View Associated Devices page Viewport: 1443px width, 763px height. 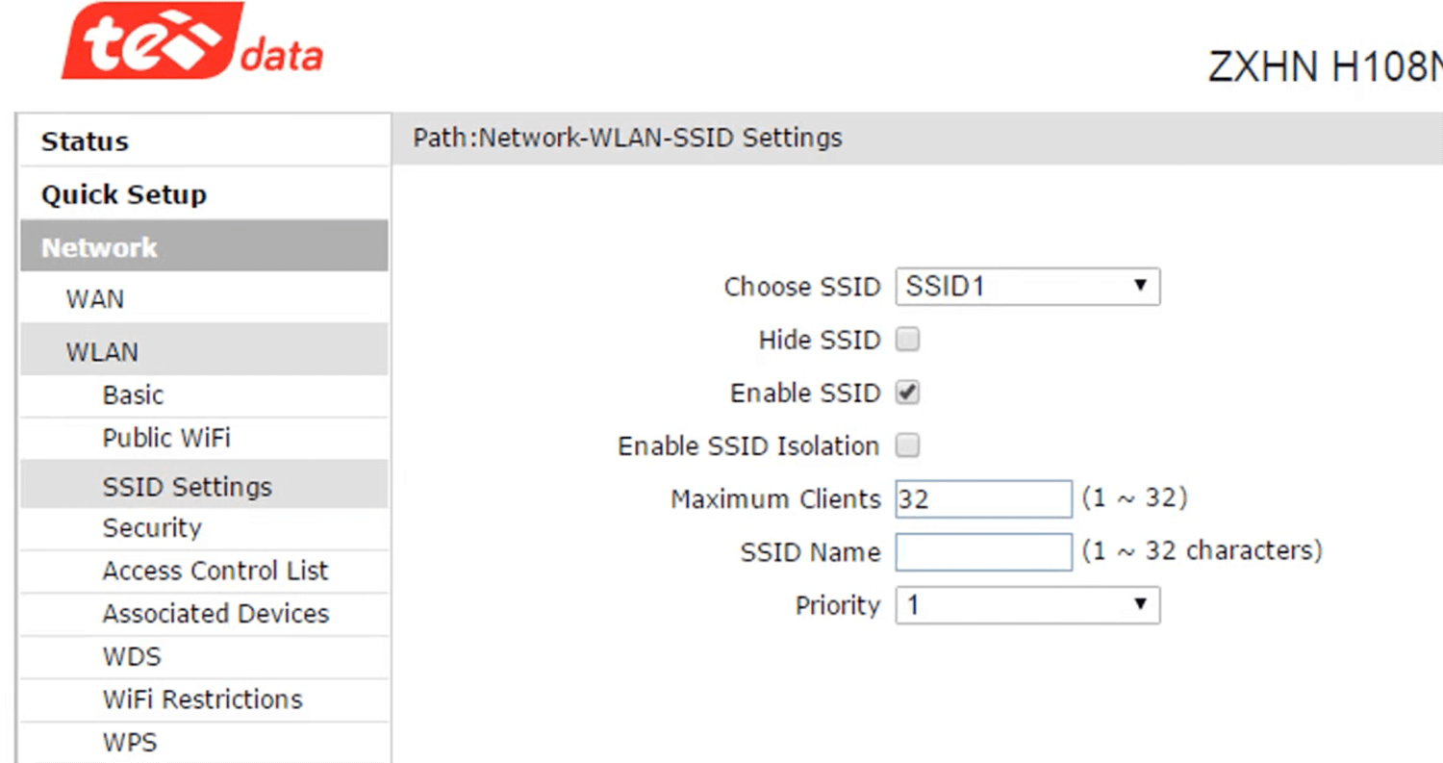point(215,614)
